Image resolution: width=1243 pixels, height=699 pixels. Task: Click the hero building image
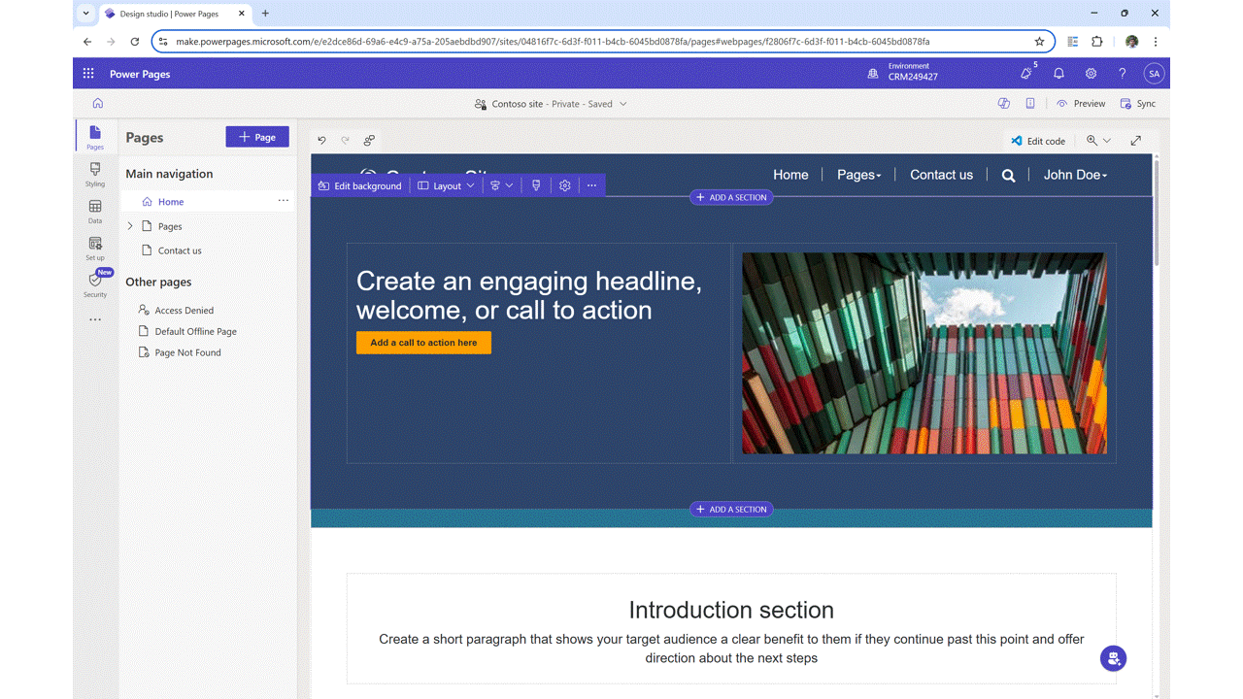923,353
